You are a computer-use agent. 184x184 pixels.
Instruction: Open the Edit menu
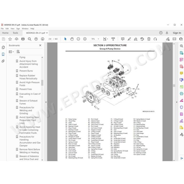[7, 28]
